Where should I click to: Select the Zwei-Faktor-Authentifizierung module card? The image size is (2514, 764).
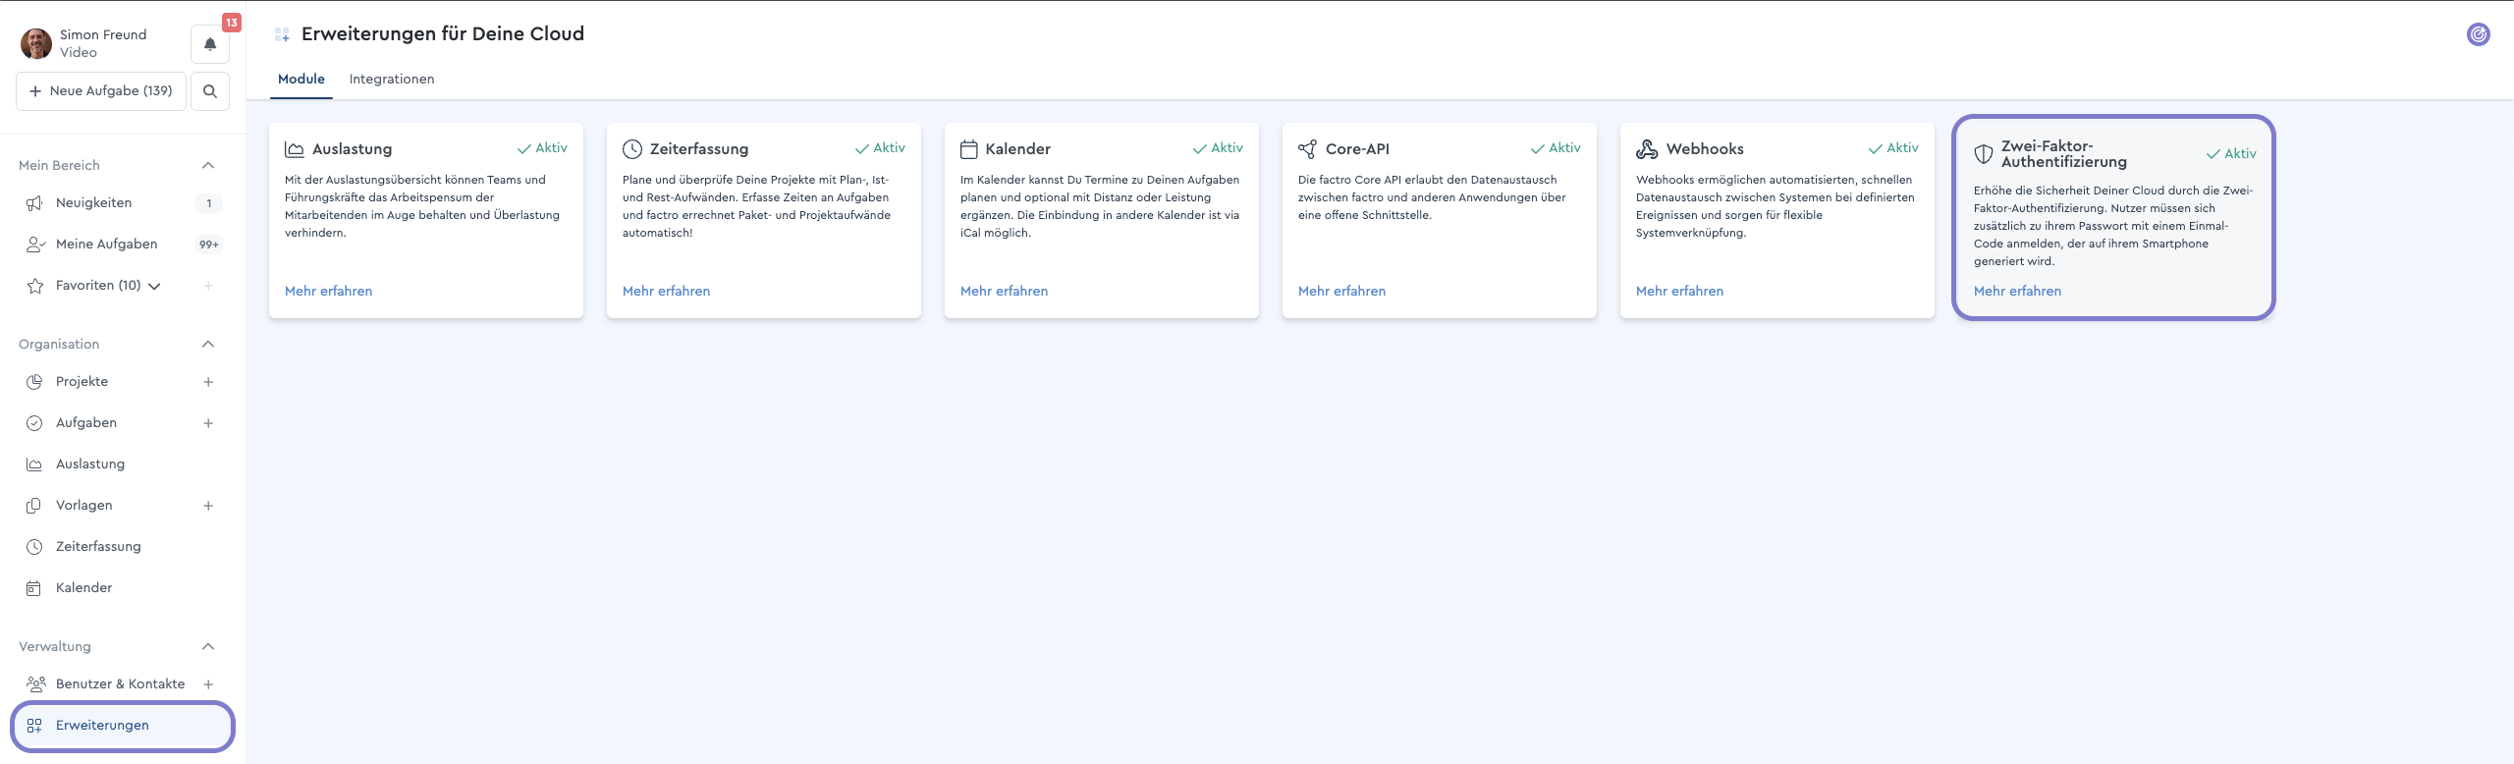pos(2113,218)
